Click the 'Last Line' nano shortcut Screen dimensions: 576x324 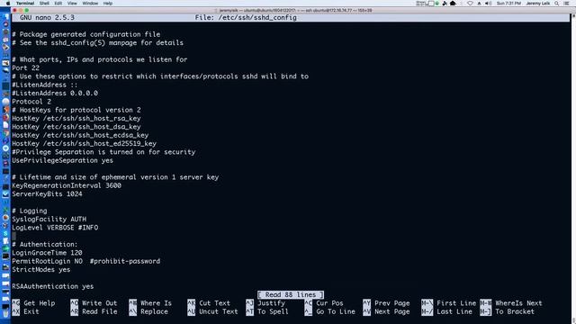coord(446,311)
